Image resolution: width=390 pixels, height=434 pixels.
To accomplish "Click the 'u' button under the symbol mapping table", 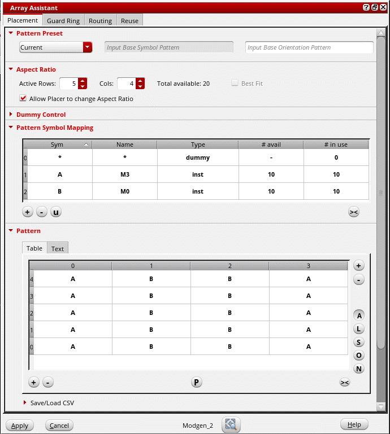I will coord(55,212).
